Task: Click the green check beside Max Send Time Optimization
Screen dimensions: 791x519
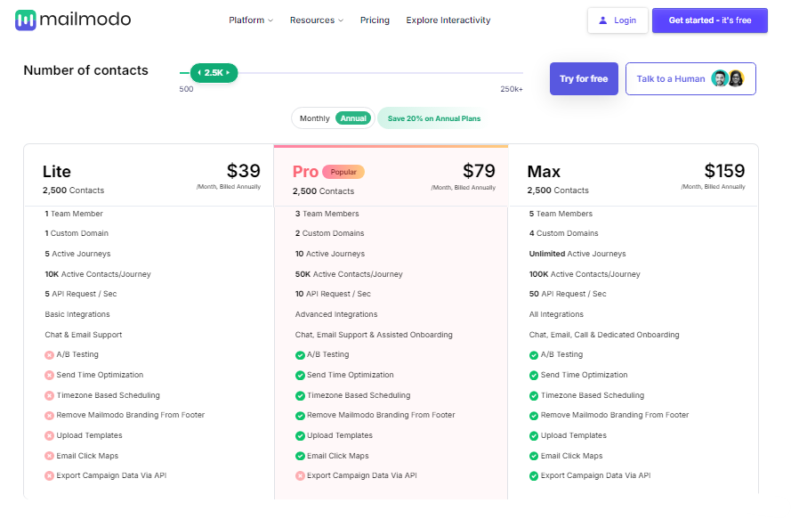Action: coord(534,375)
